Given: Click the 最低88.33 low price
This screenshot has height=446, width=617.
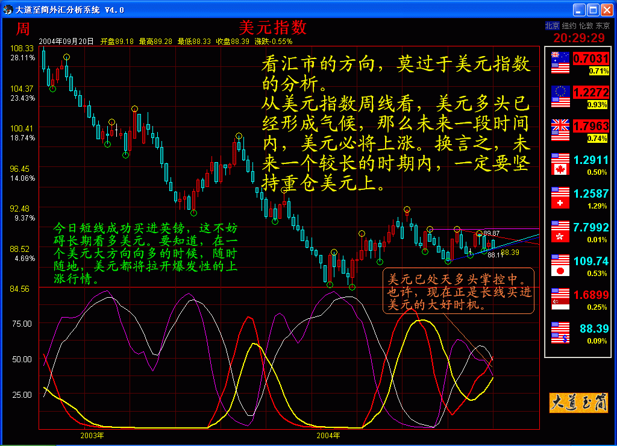Looking at the screenshot, I should tap(194, 42).
